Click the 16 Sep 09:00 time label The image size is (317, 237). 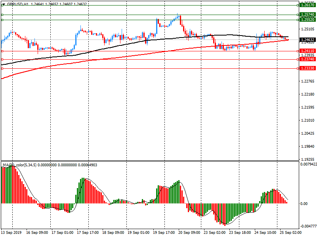click(37, 233)
